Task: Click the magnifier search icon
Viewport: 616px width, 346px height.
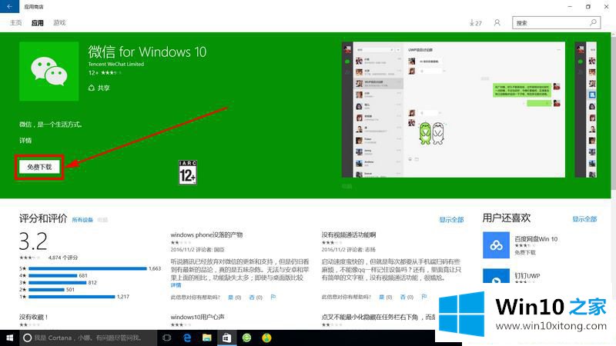Action: click(594, 23)
